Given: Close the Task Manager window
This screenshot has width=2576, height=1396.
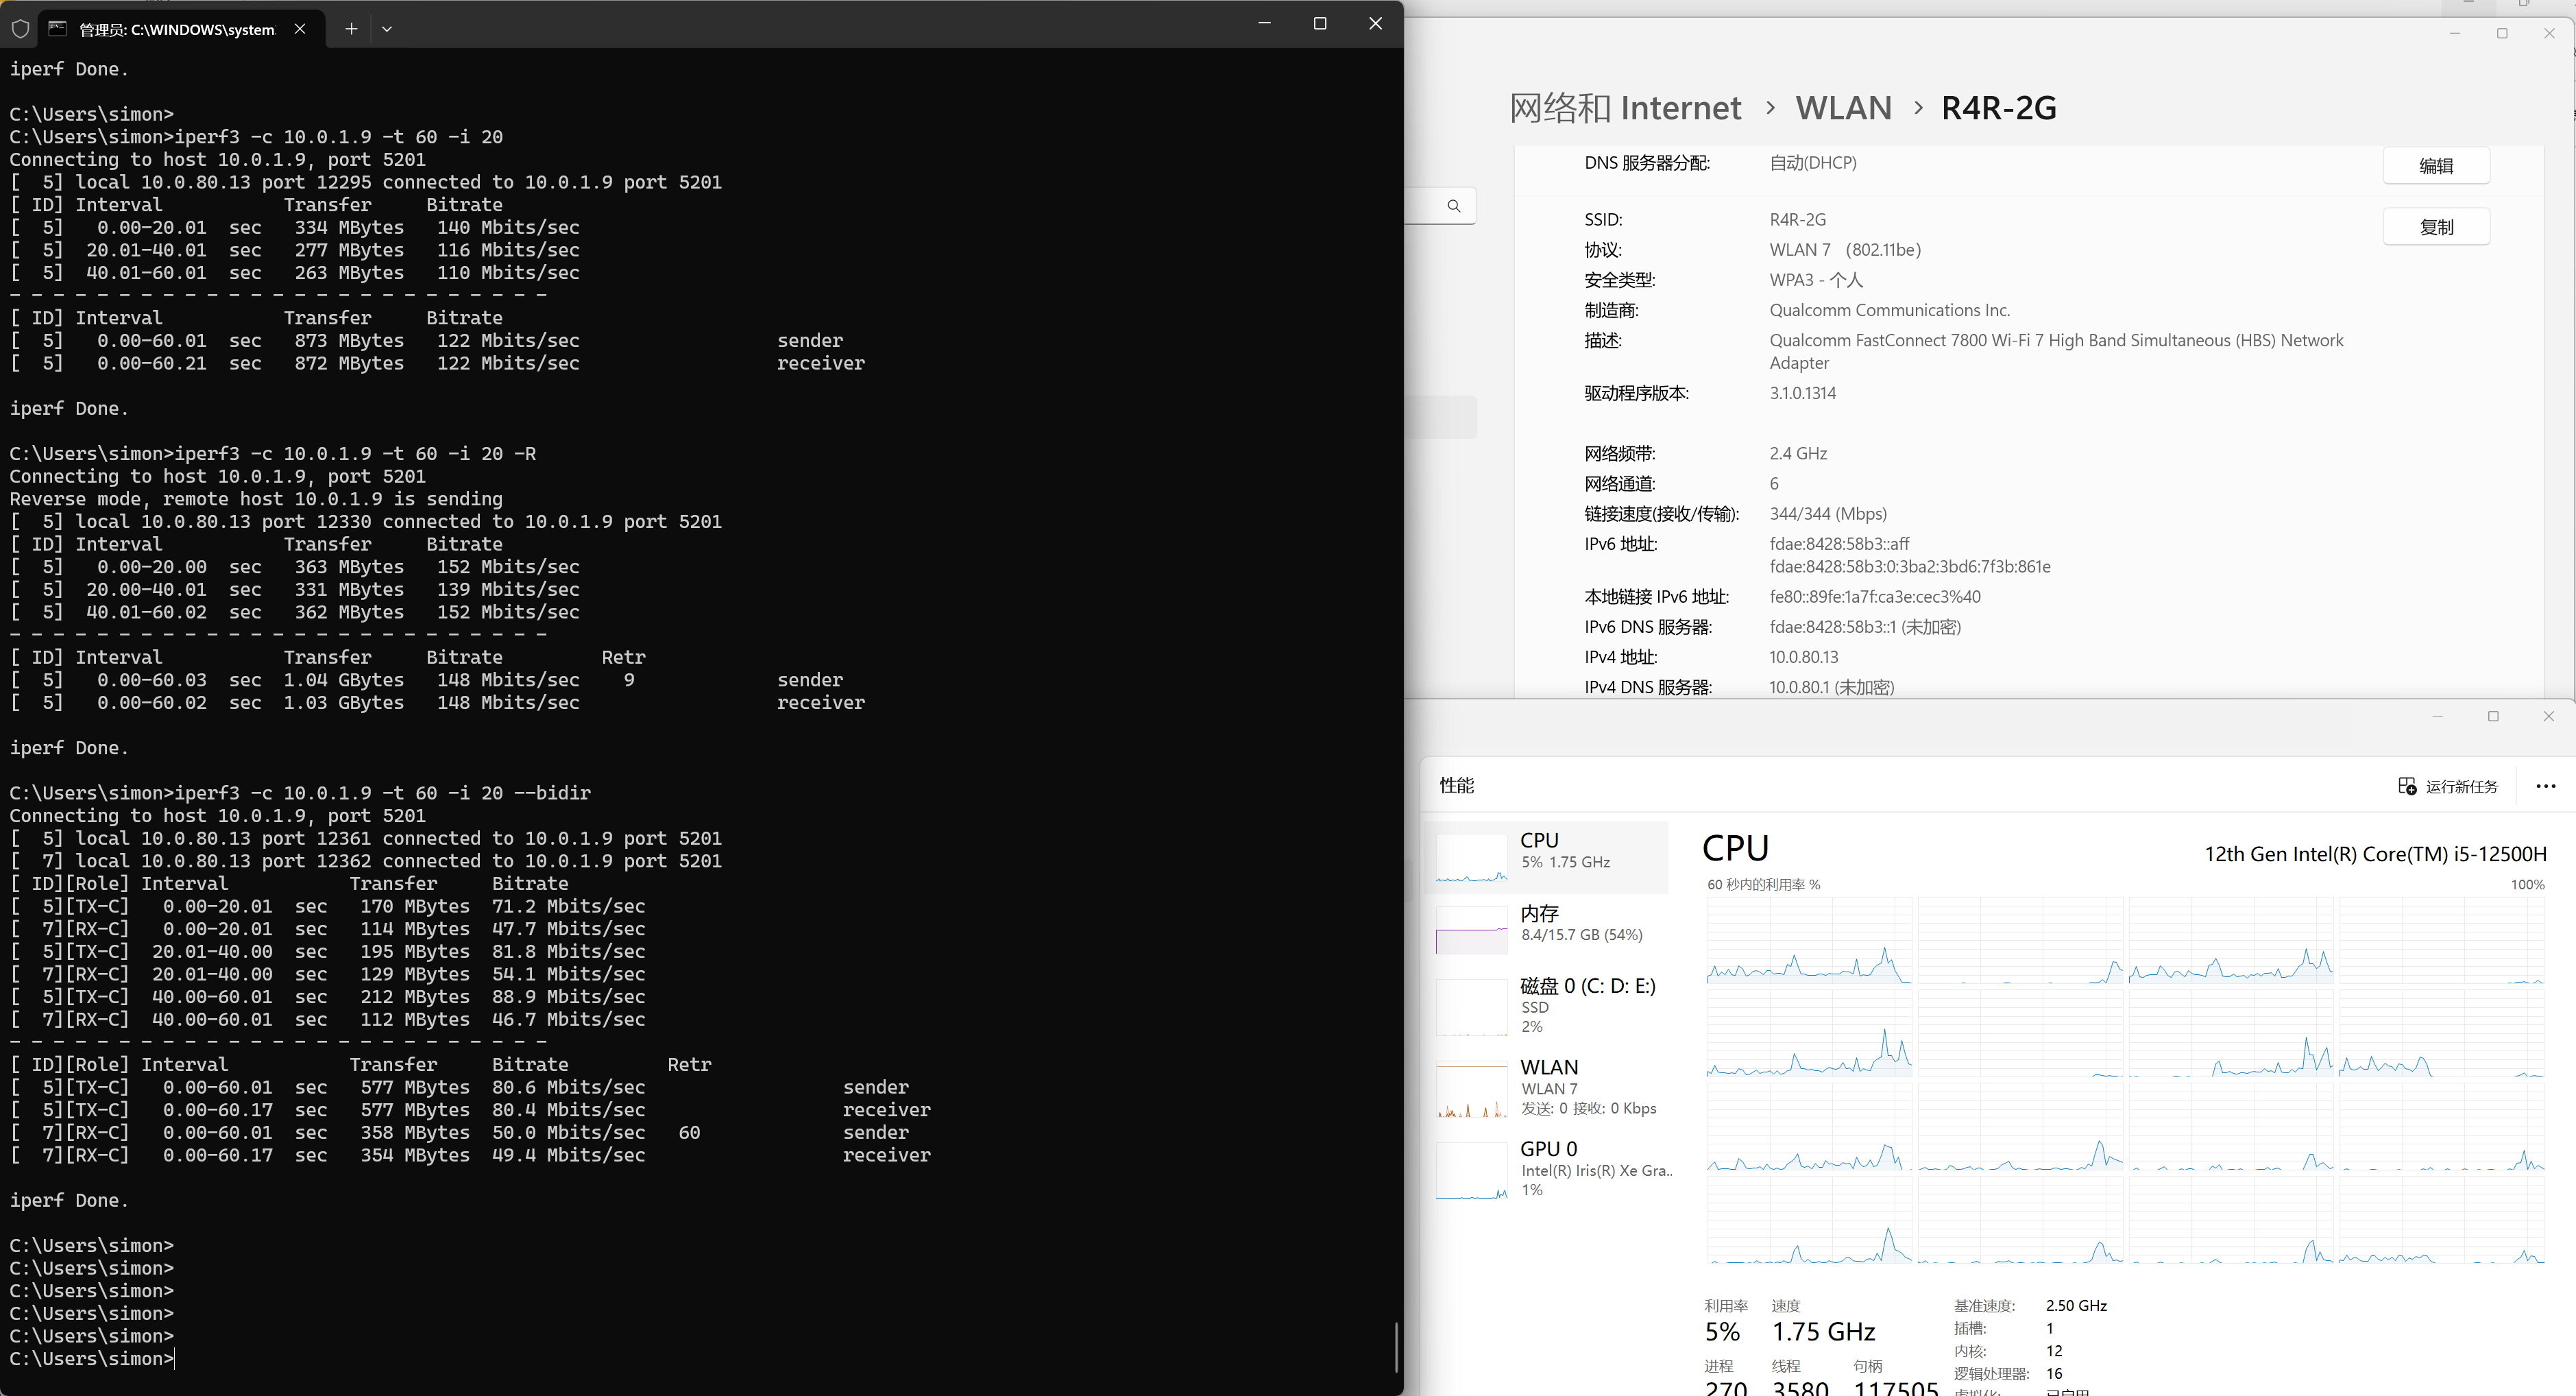Looking at the screenshot, I should (2548, 716).
